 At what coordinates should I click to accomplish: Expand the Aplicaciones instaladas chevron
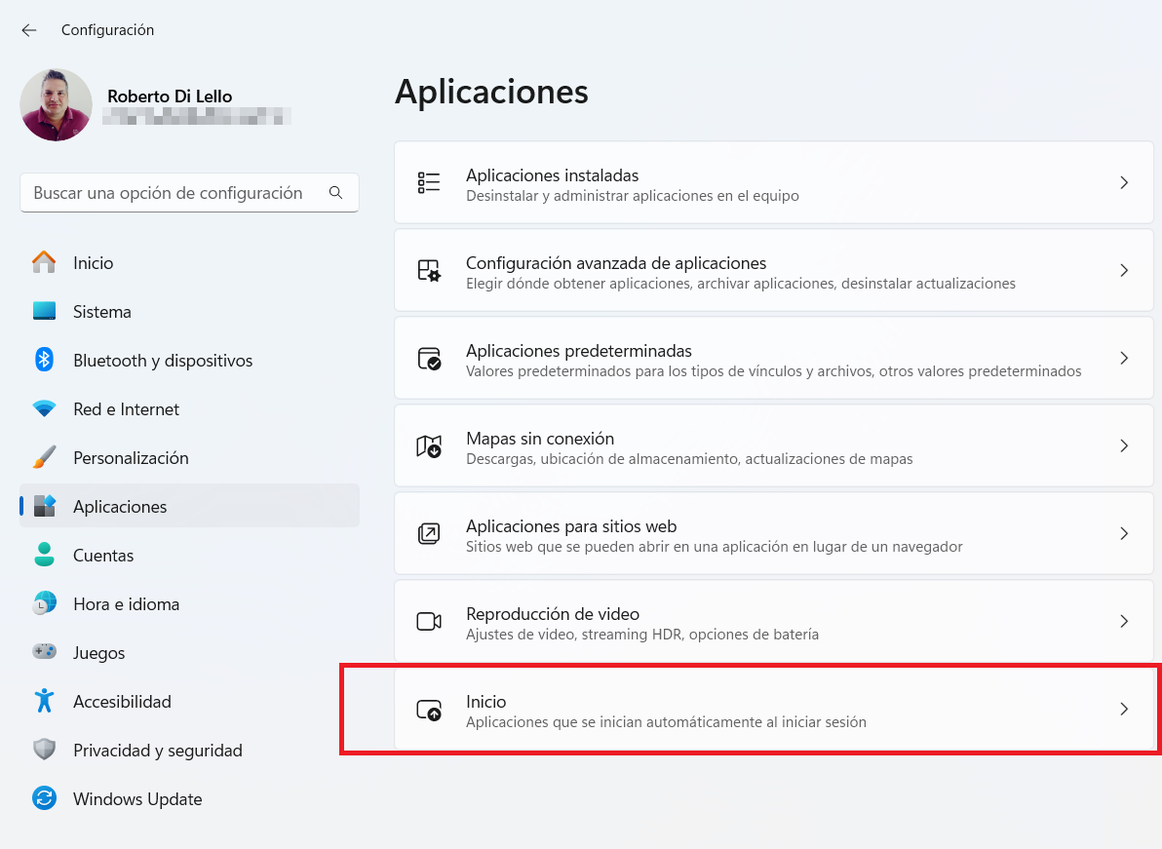coord(1124,183)
